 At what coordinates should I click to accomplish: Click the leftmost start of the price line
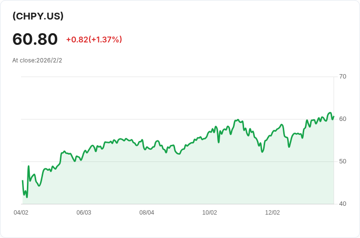point(22,181)
